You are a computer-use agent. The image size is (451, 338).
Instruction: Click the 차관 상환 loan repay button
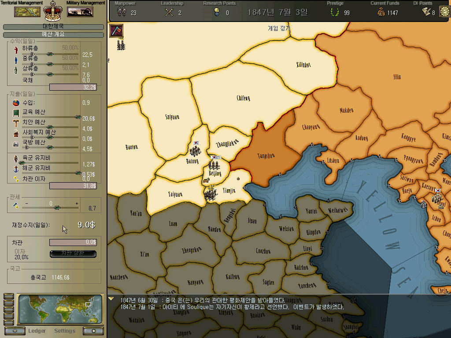coord(73,253)
